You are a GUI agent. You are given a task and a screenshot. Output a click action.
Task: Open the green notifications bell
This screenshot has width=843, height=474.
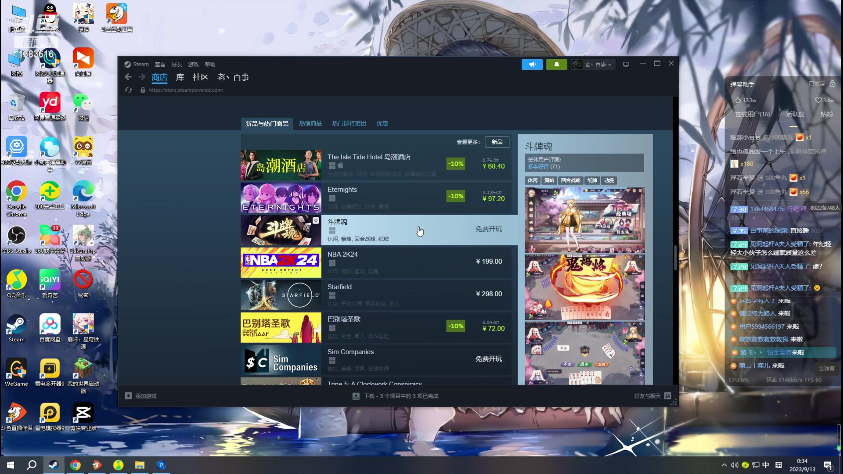point(557,65)
